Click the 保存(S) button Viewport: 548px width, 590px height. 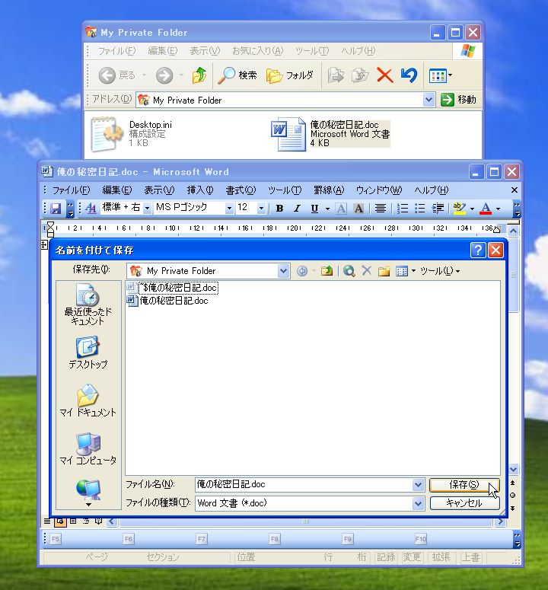click(x=464, y=485)
